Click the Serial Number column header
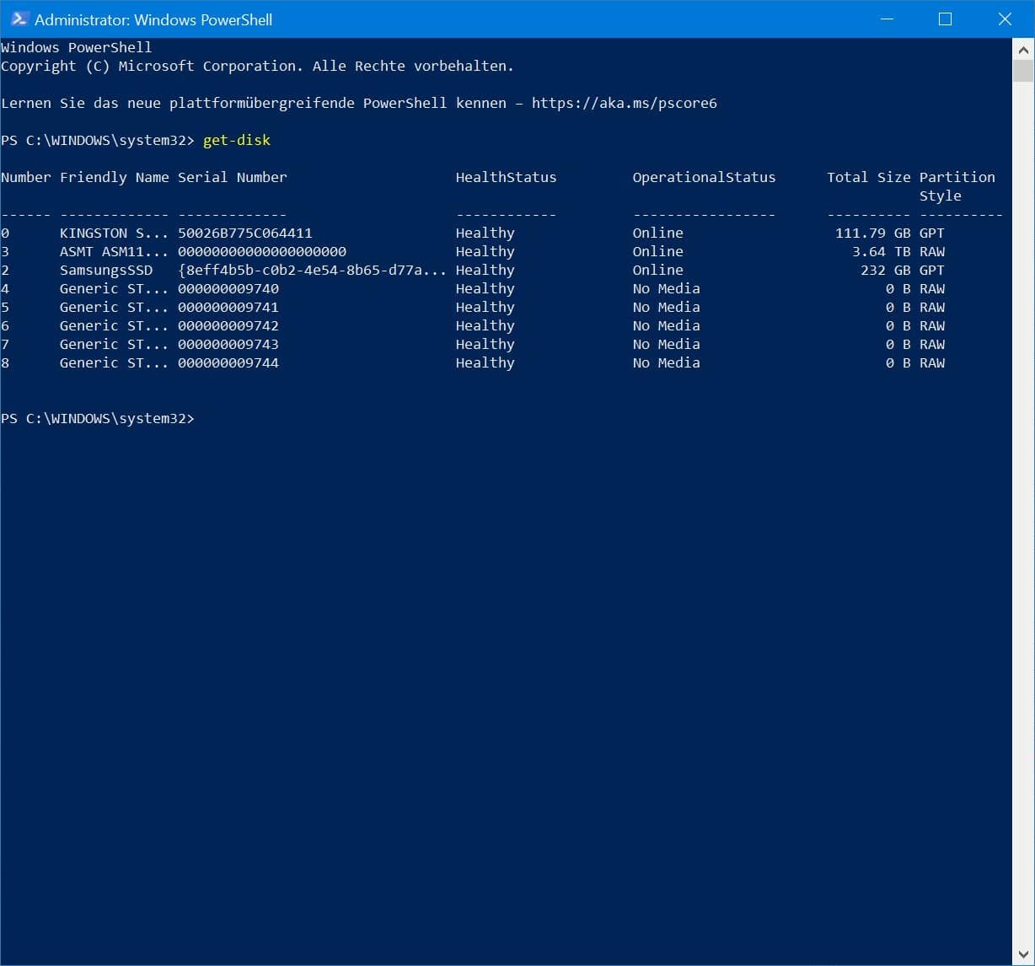Screen dimensions: 1035x966 tap(233, 177)
